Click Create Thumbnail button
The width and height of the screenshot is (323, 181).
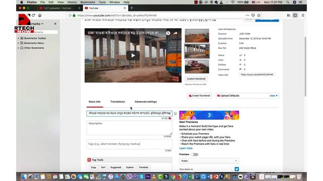pos(199,96)
